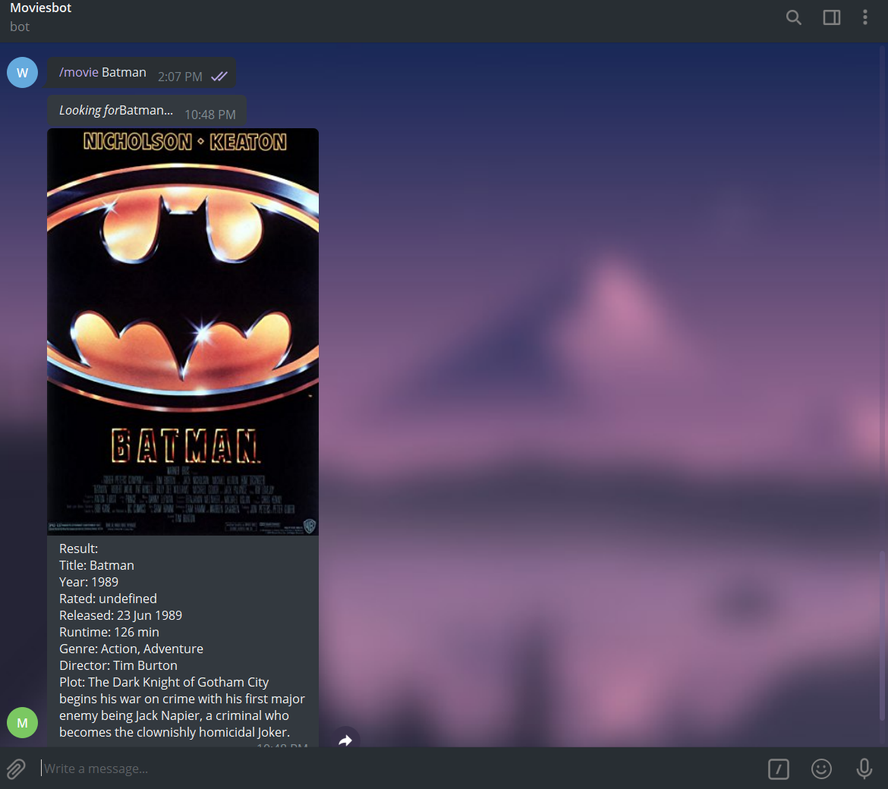
Task: Click the 'Rated: undefined' line
Action: 108,599
